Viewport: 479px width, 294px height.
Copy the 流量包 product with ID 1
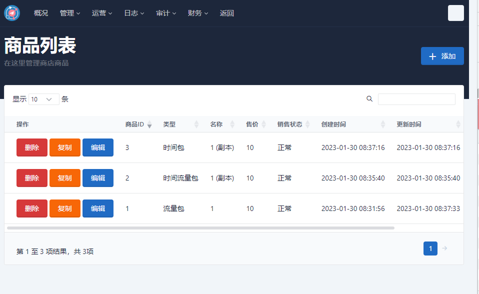65,208
